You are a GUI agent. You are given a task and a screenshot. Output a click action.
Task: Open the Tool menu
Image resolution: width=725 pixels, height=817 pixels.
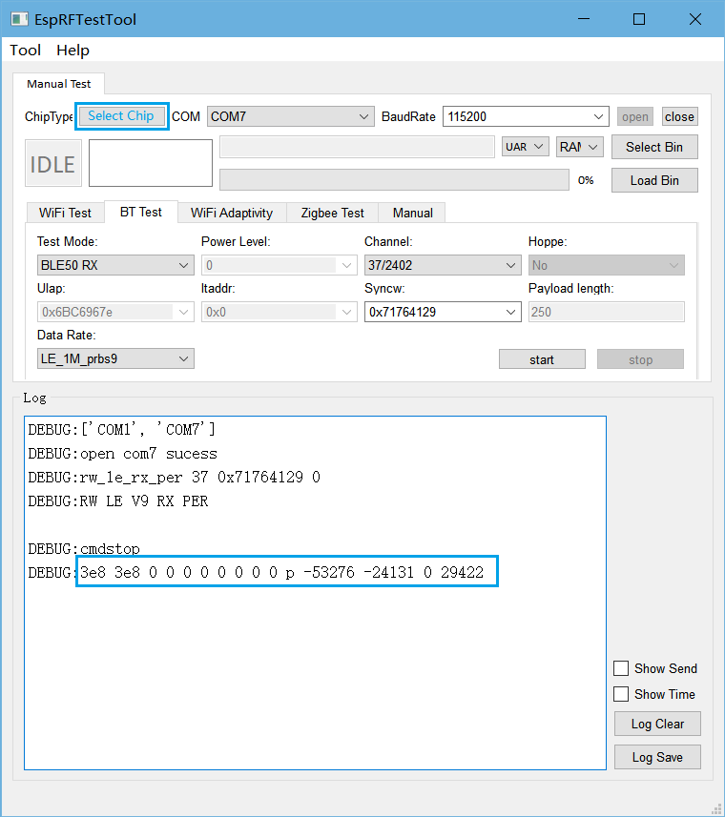click(x=26, y=51)
